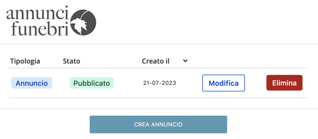Click the Tipologia column header

(25, 61)
